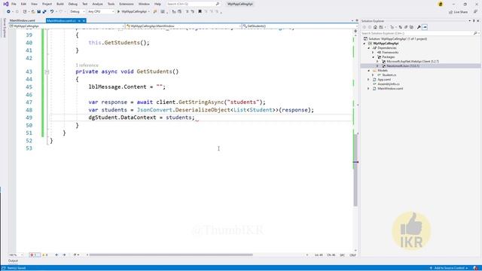The height and width of the screenshot is (271, 482).
Task: Select the Solution 'WpfAppCallingApi' node
Action: pyautogui.click(x=398, y=38)
